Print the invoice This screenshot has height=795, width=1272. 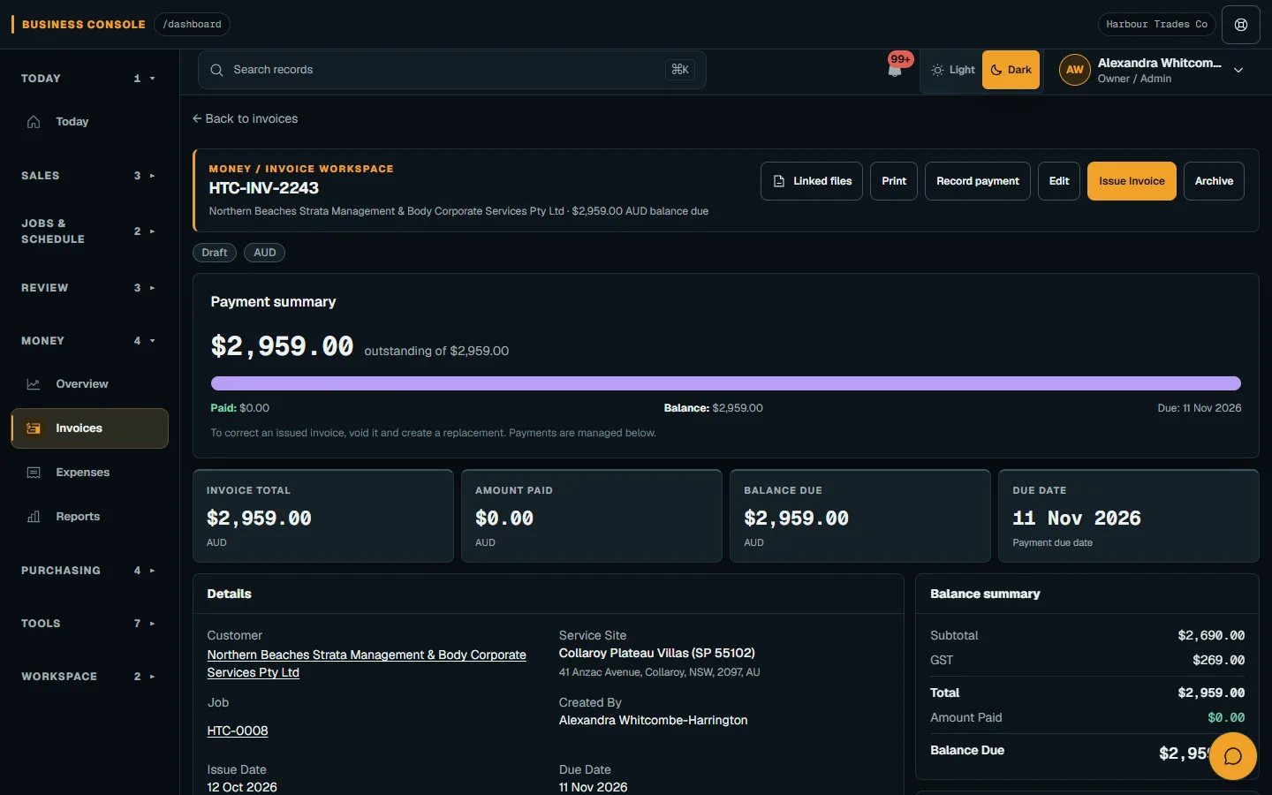pyautogui.click(x=894, y=181)
